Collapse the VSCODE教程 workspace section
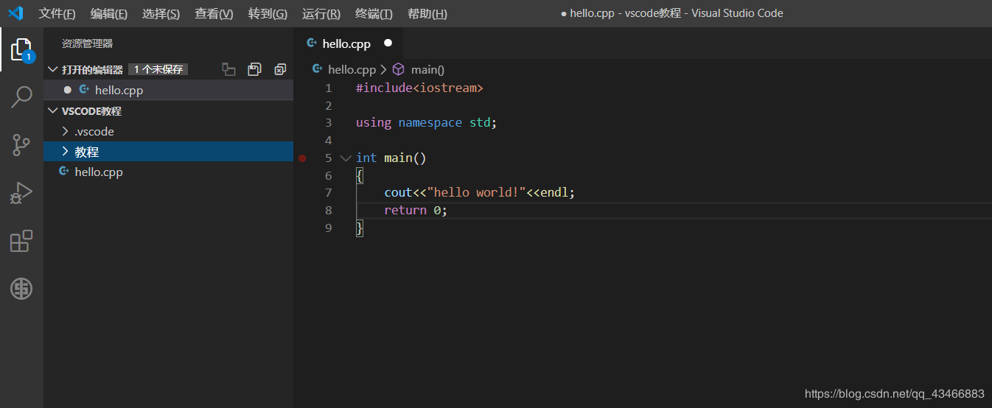Screen dimensions: 992x408 point(52,111)
